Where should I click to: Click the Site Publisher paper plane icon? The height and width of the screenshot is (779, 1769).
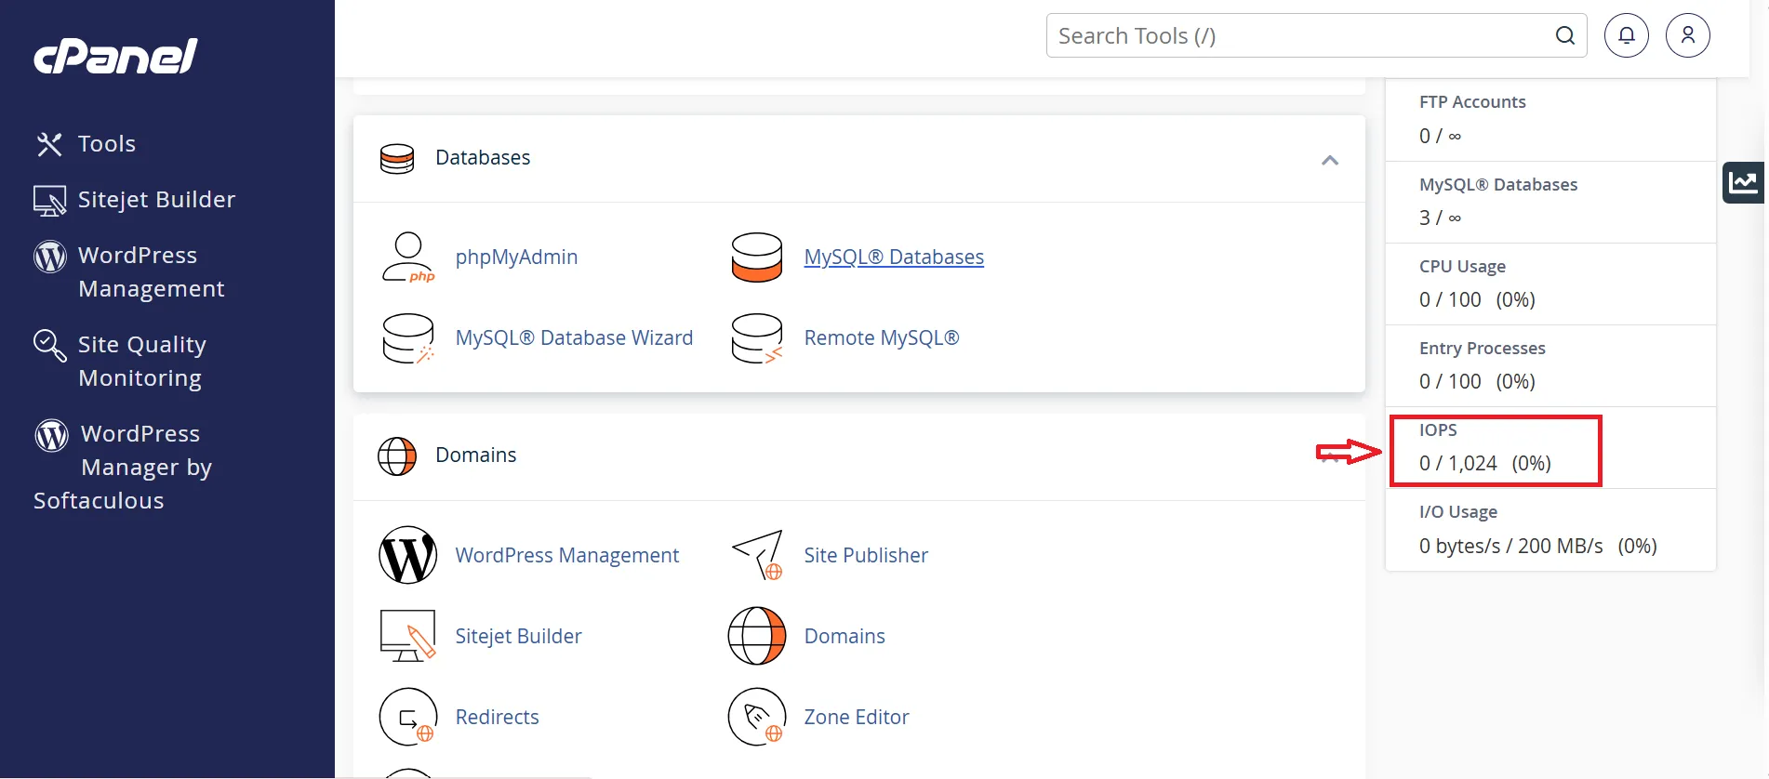[756, 555]
